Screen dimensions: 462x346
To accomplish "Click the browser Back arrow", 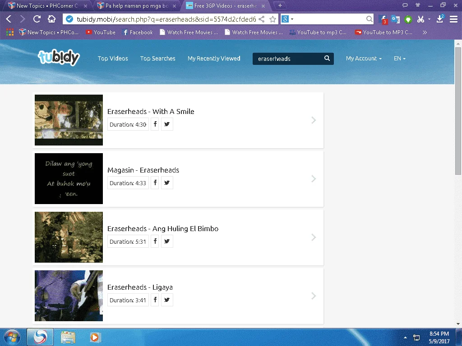I will click(x=9, y=19).
